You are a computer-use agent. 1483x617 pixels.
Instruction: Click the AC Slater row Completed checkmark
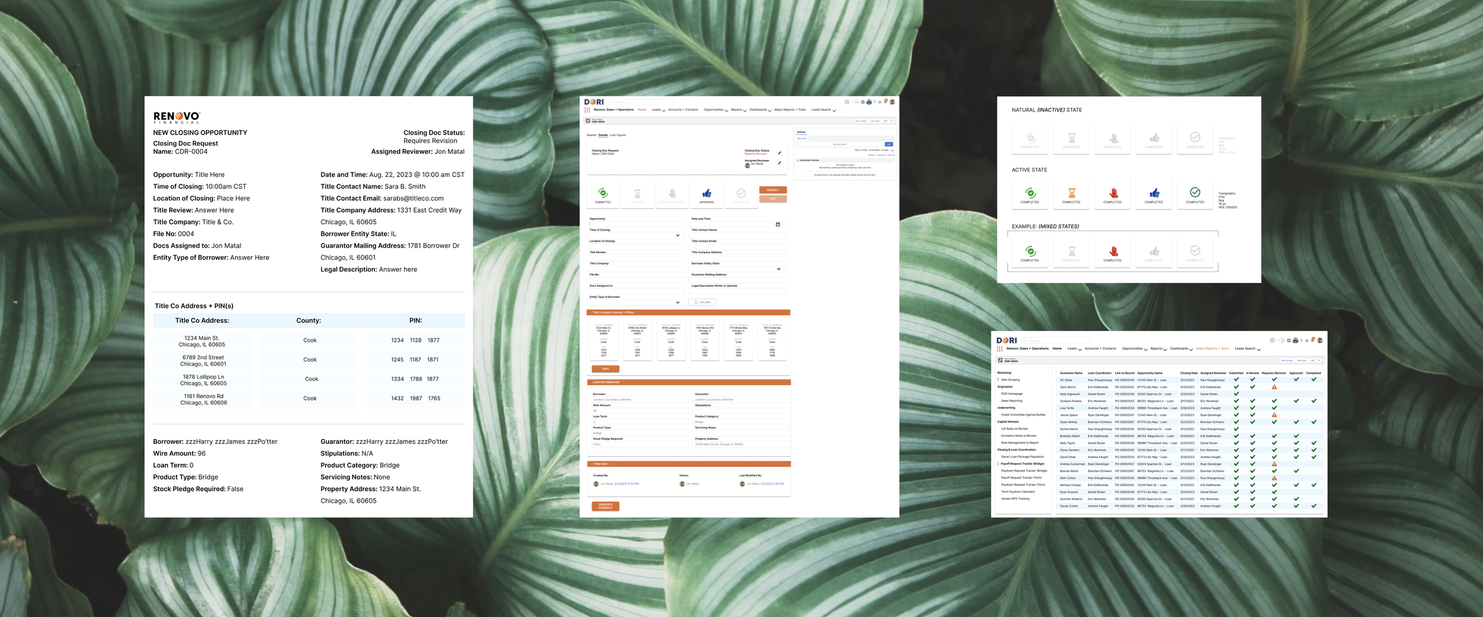pos(1314,379)
